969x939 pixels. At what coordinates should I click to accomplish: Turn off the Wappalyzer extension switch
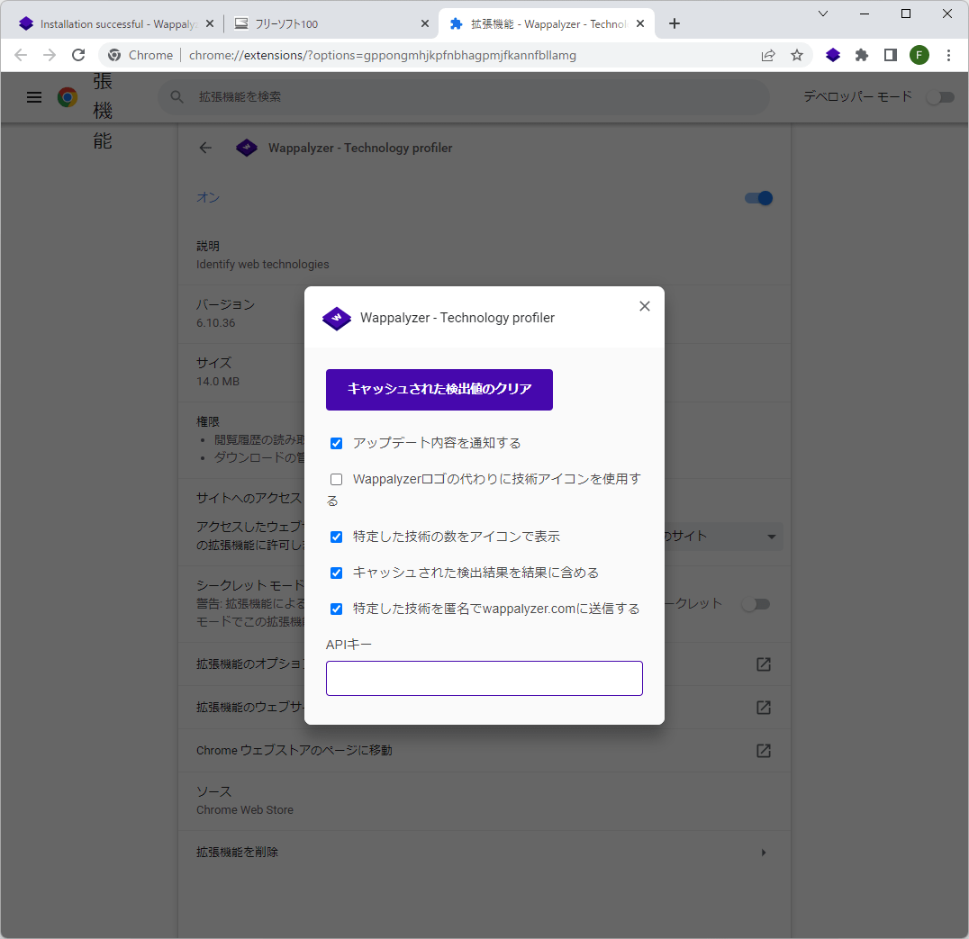point(758,198)
